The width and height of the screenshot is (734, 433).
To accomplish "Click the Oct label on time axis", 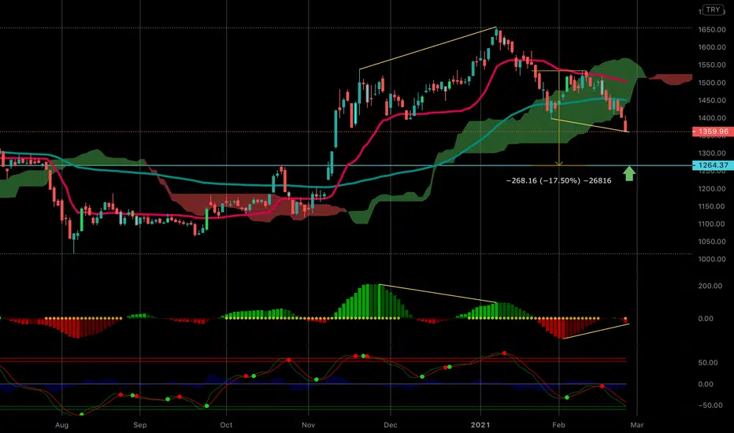I will click(x=226, y=425).
